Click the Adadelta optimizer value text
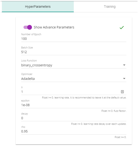The height and width of the screenshot is (146, 138). pyautogui.click(x=28, y=79)
